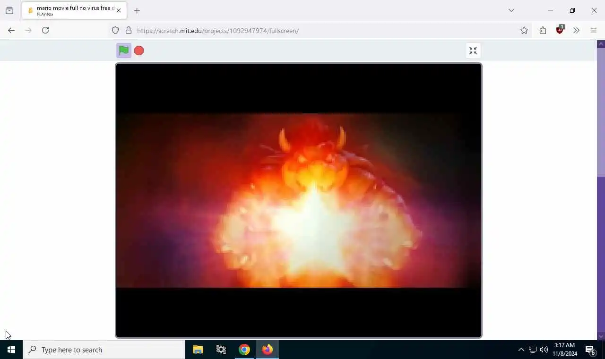Open File Explorer from taskbar
Screen dimensions: 605x359
198,350
